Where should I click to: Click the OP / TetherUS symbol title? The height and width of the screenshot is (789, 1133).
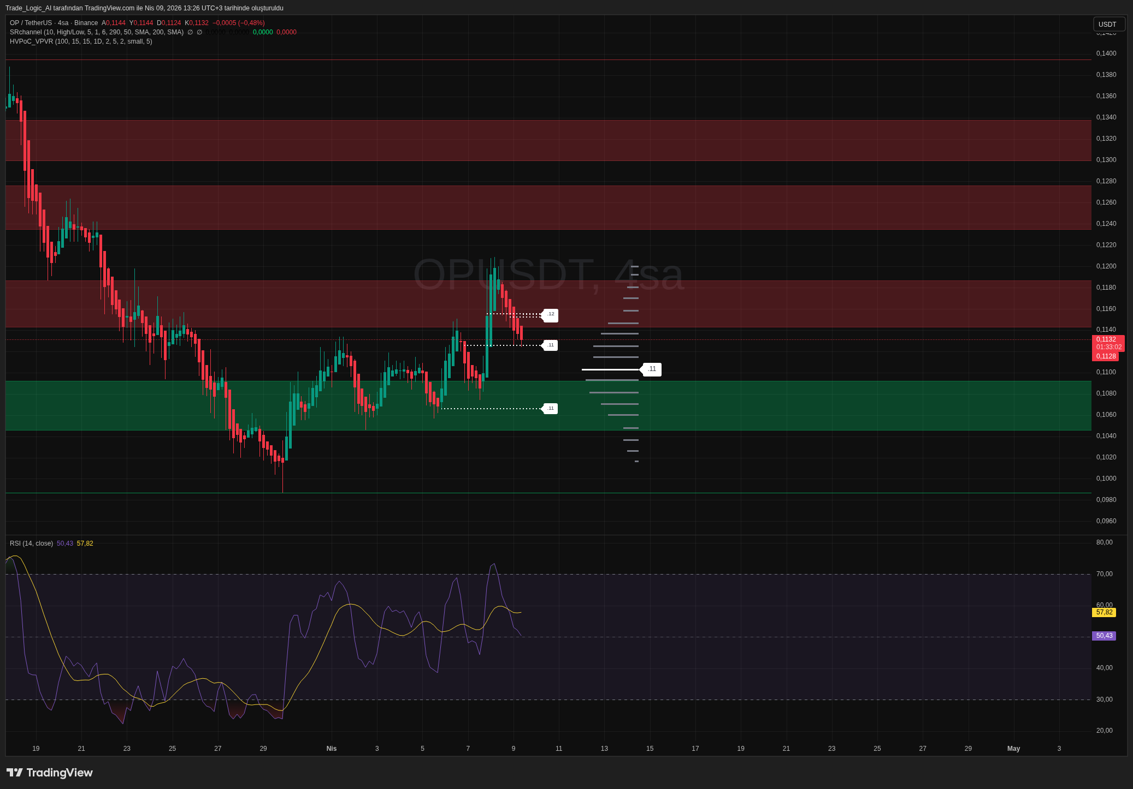pos(31,23)
